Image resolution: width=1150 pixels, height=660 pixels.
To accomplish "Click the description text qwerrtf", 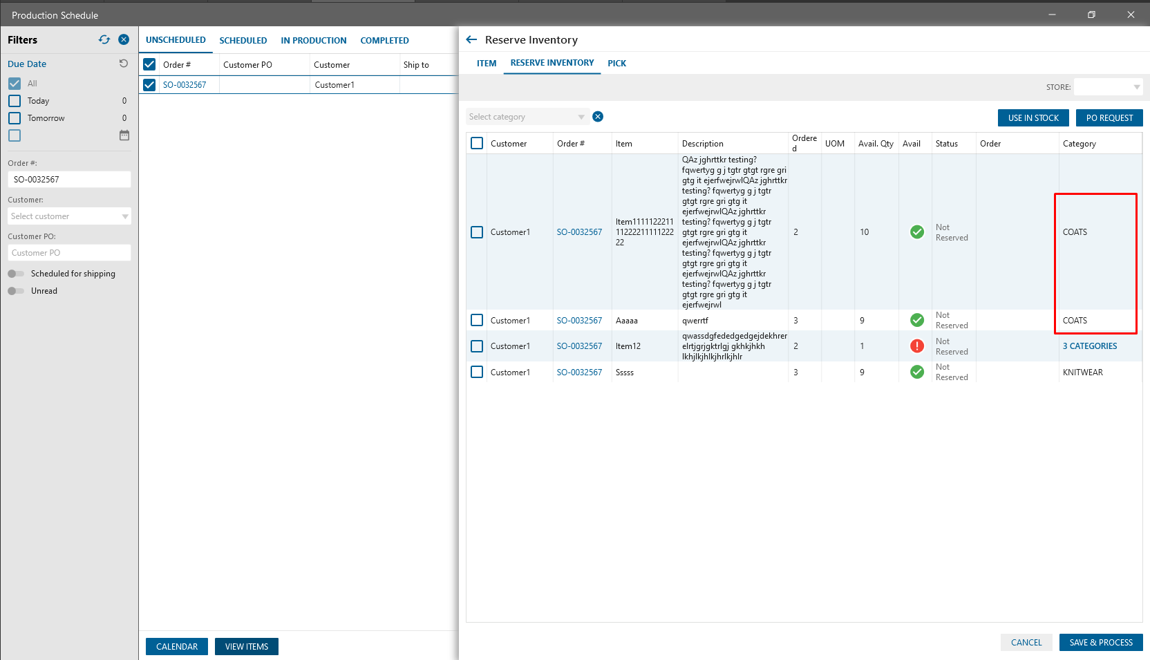I will point(695,321).
